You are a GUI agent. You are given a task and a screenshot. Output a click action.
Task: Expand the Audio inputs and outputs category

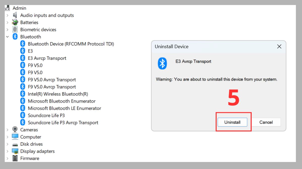pos(7,15)
